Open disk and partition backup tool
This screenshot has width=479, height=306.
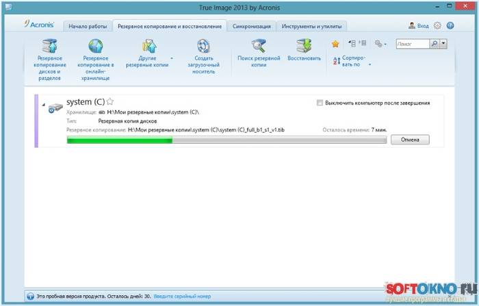(49, 60)
